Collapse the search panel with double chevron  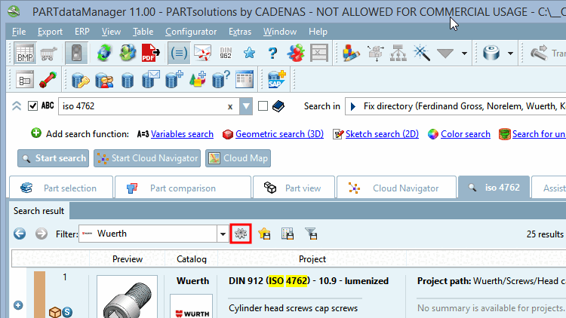point(17,106)
